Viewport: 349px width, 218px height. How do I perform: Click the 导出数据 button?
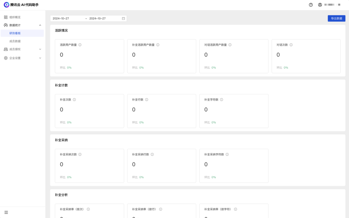click(x=336, y=19)
